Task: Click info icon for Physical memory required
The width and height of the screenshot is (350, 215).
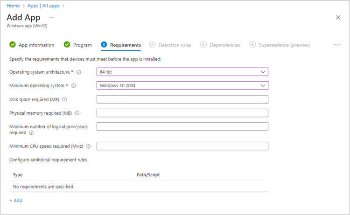Action: (77, 113)
